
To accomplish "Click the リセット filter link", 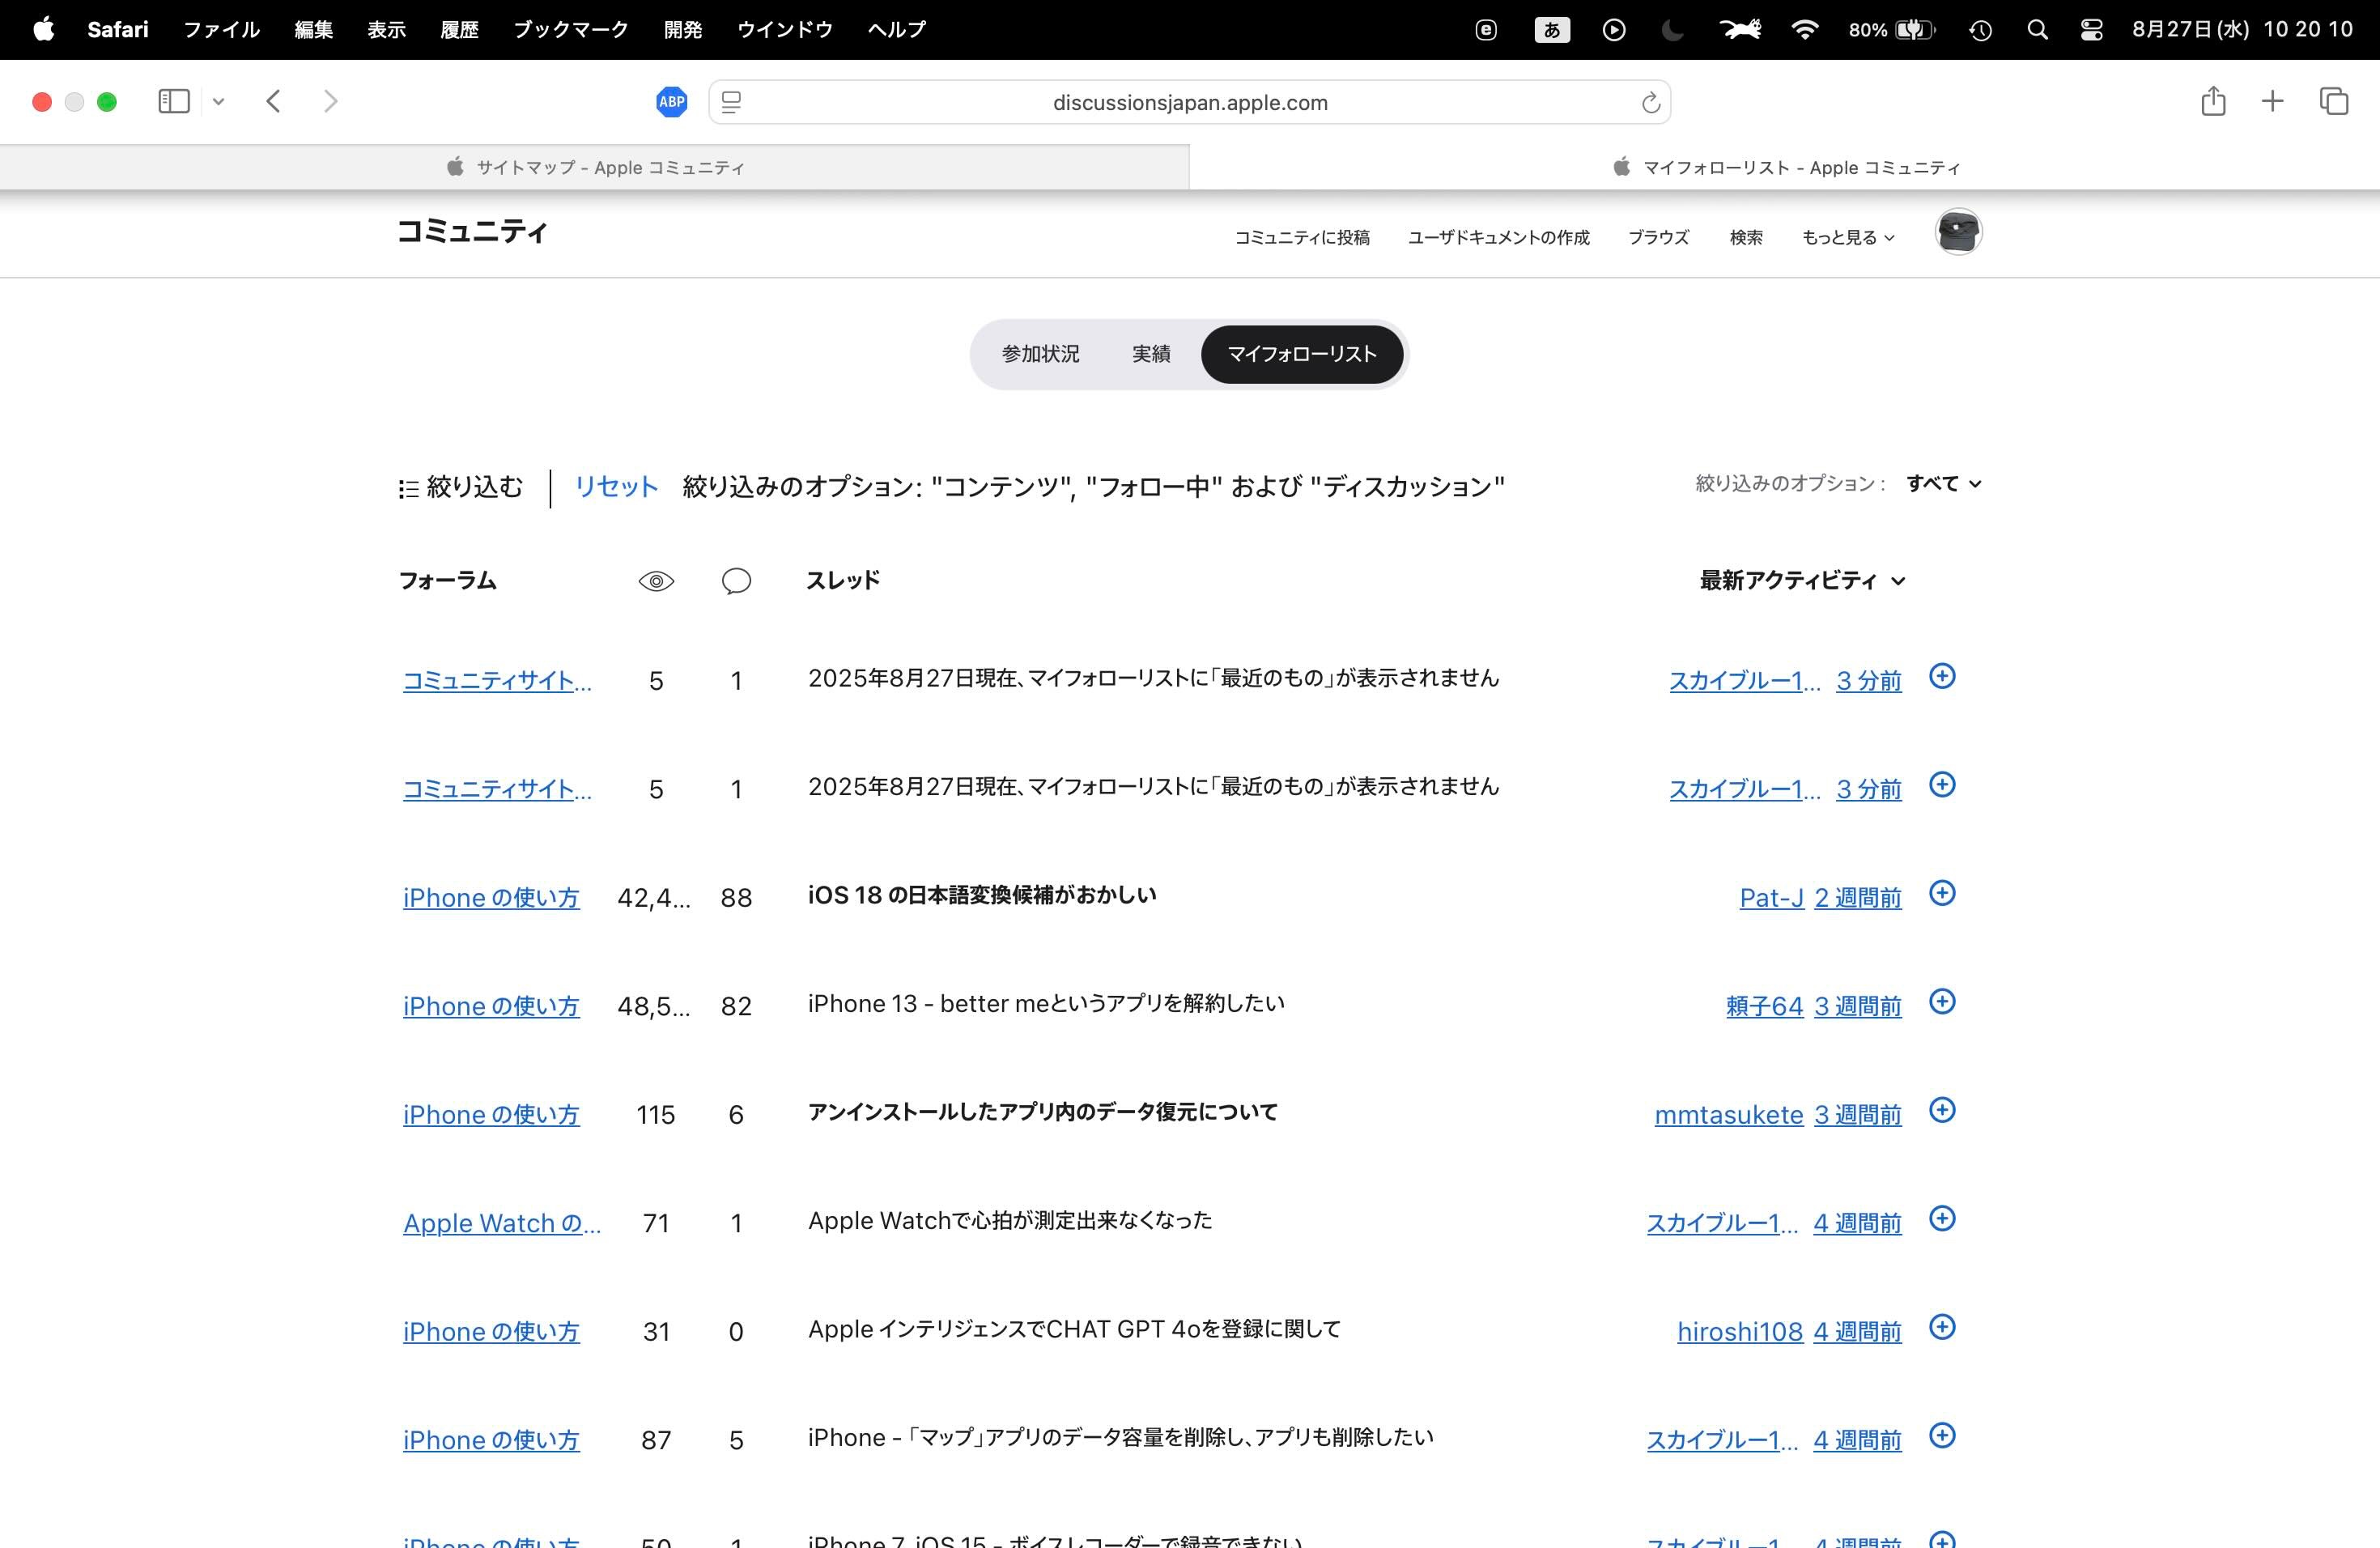I will [615, 487].
